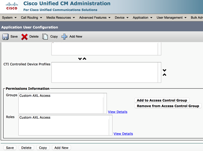Click Add to Access Control Group button
Image resolution: width=203 pixels, height=151 pixels.
click(162, 100)
